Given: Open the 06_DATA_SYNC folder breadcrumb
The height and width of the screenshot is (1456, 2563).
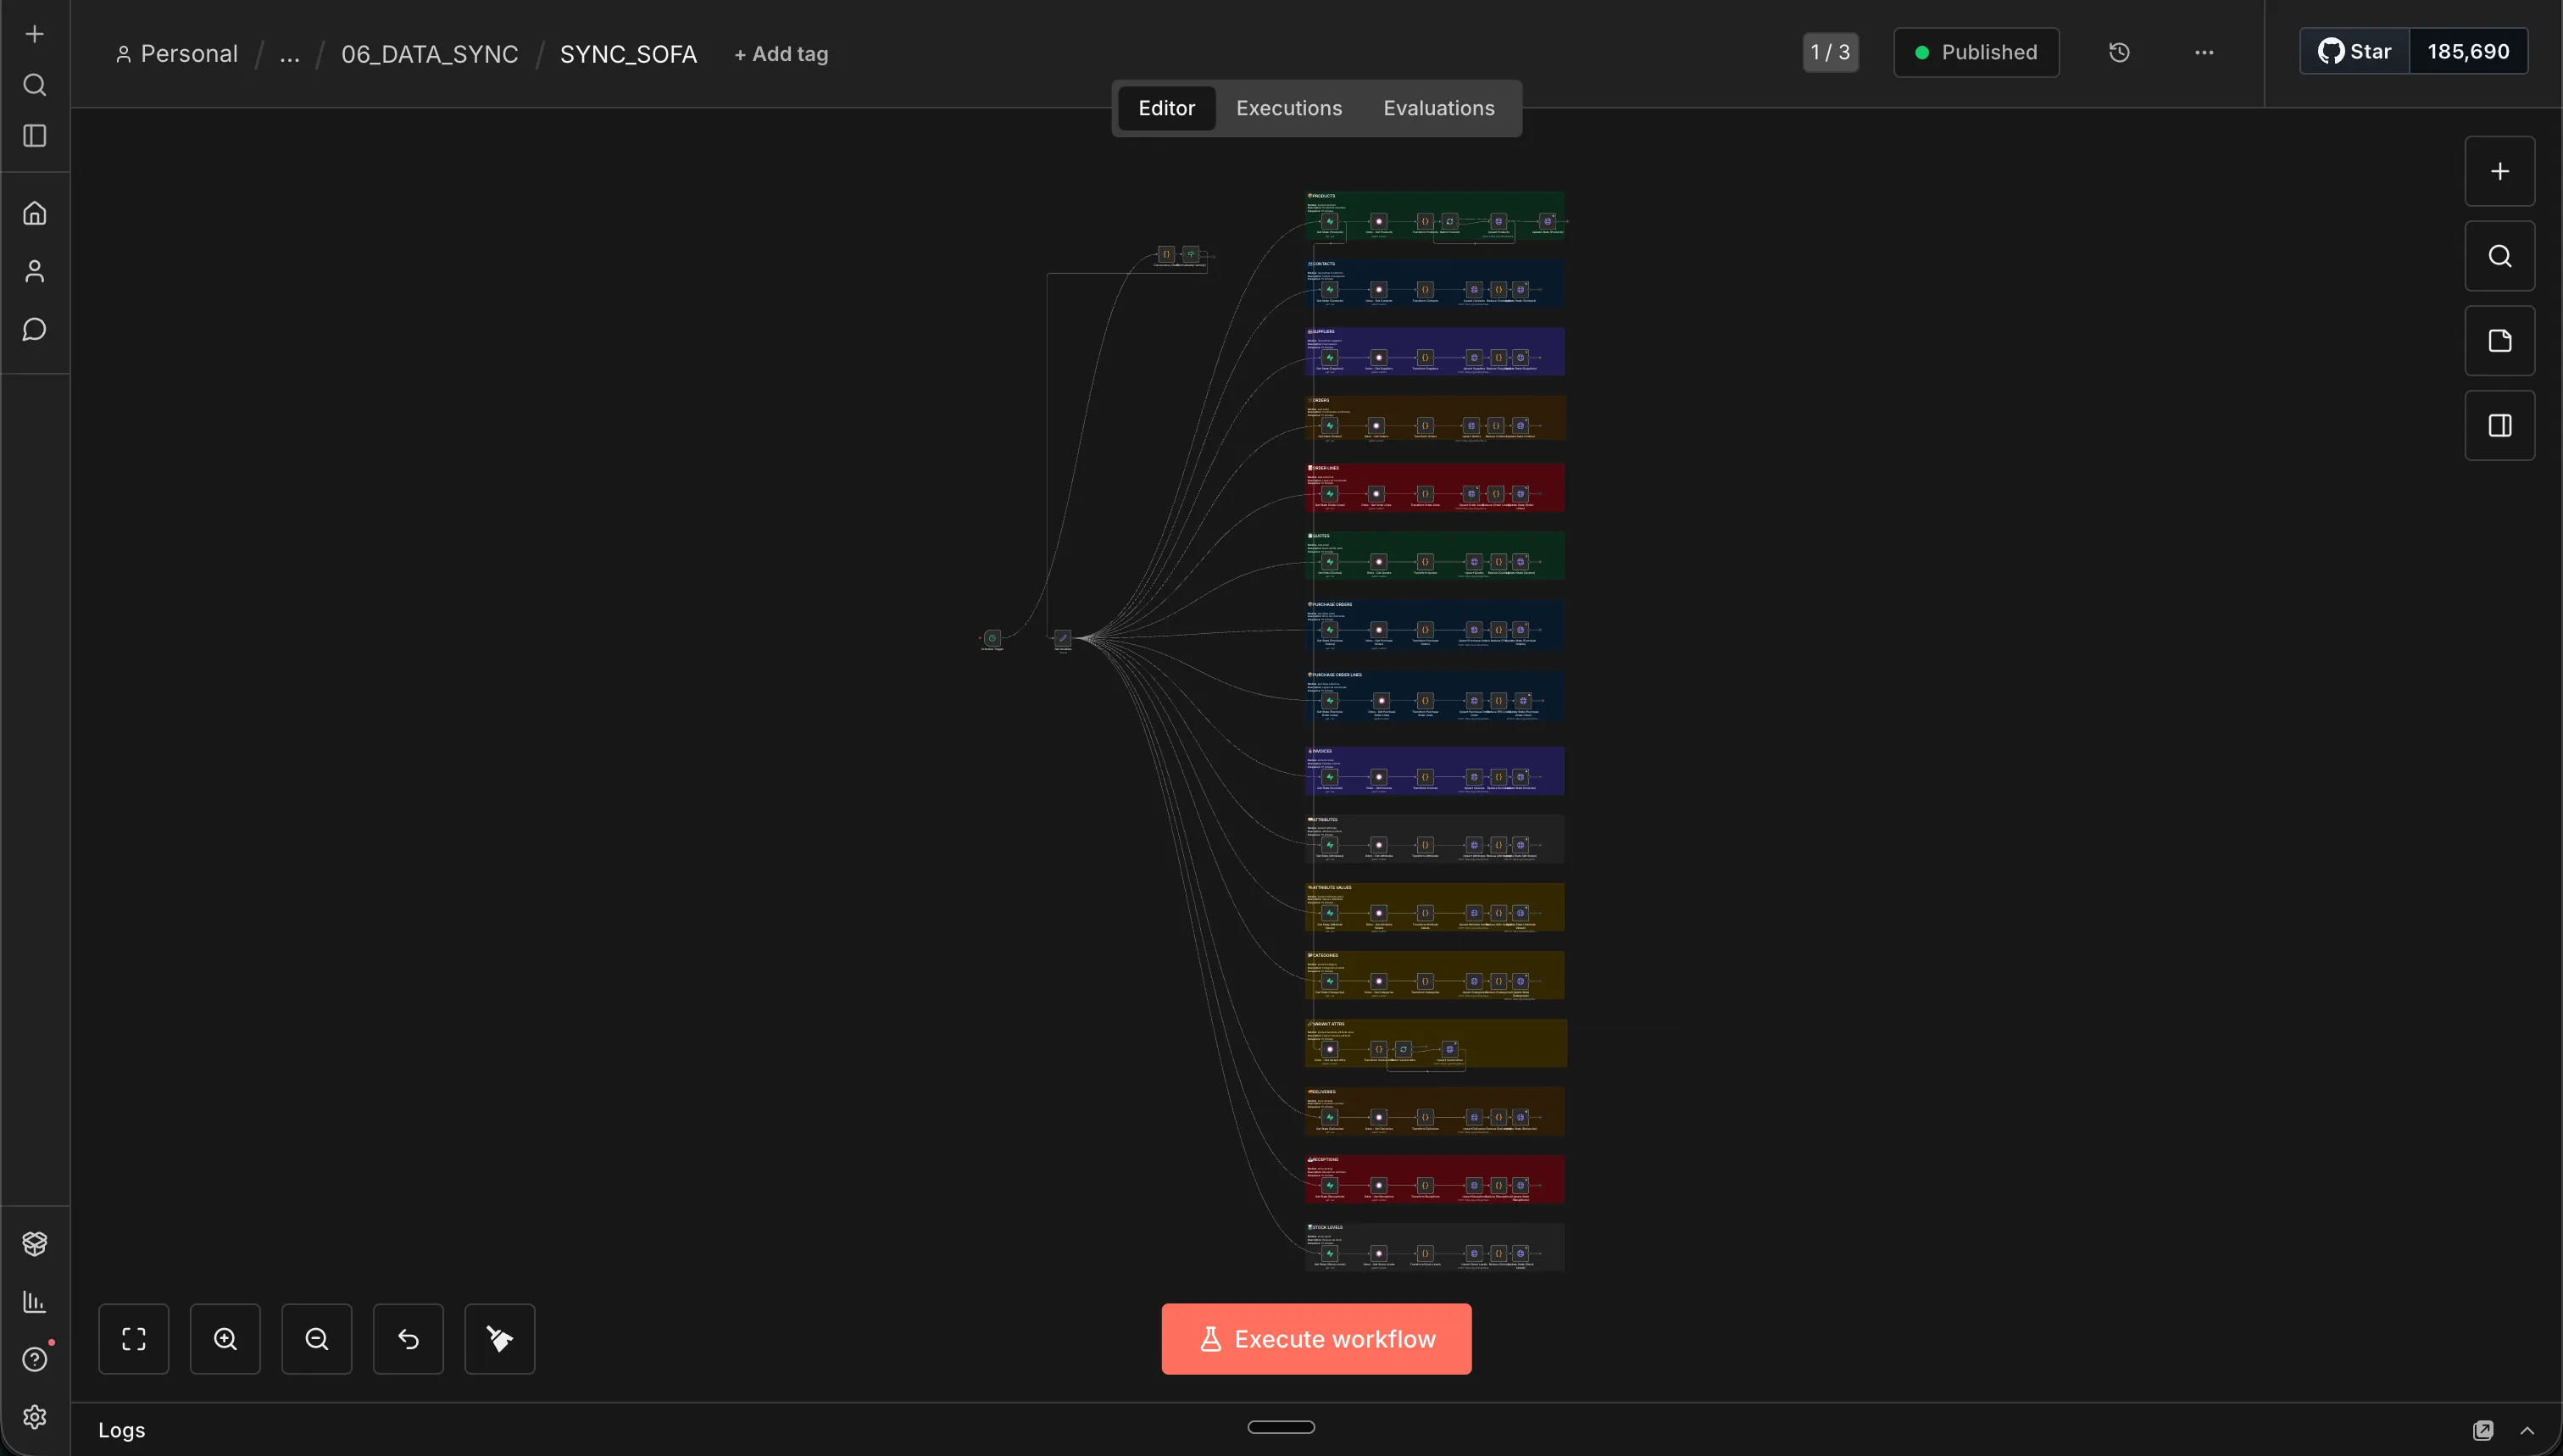Looking at the screenshot, I should (x=430, y=54).
